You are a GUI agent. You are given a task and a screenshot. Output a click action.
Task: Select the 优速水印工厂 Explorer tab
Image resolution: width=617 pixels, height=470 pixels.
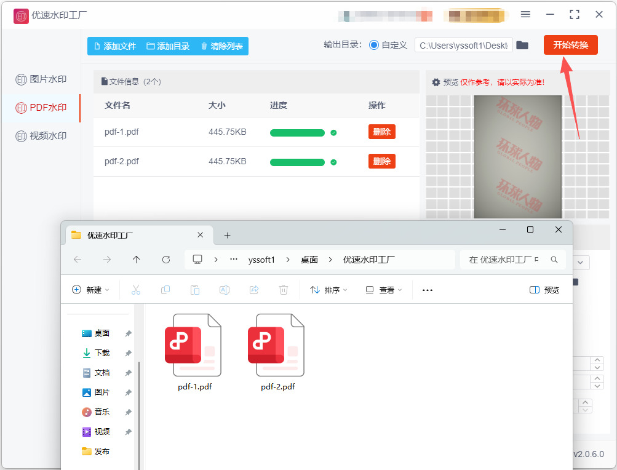coord(138,235)
